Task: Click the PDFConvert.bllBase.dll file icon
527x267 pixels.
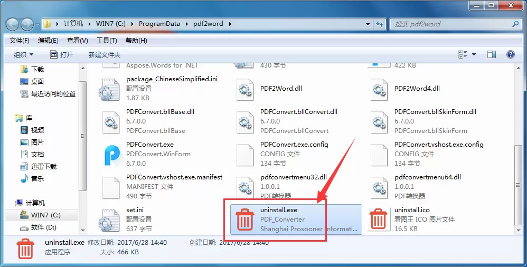Action: click(x=111, y=122)
